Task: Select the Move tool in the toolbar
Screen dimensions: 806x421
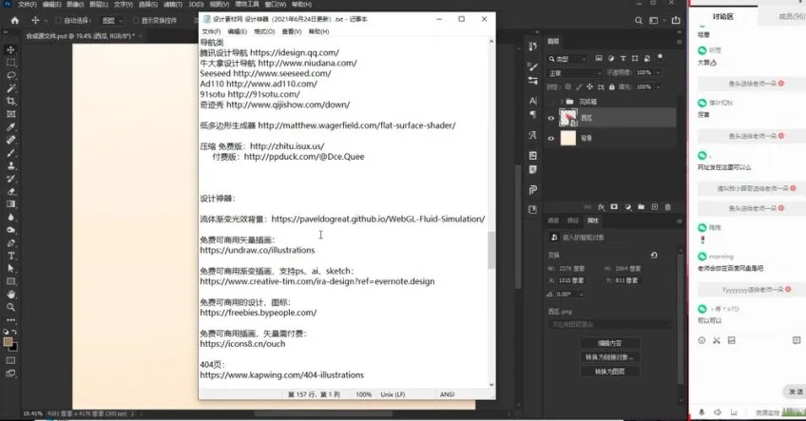Action: [10, 48]
